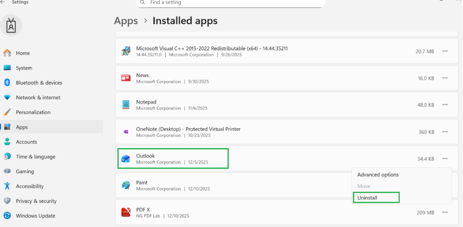Select Move in the context menu
Screen dimensions: 463x227
[364, 186]
